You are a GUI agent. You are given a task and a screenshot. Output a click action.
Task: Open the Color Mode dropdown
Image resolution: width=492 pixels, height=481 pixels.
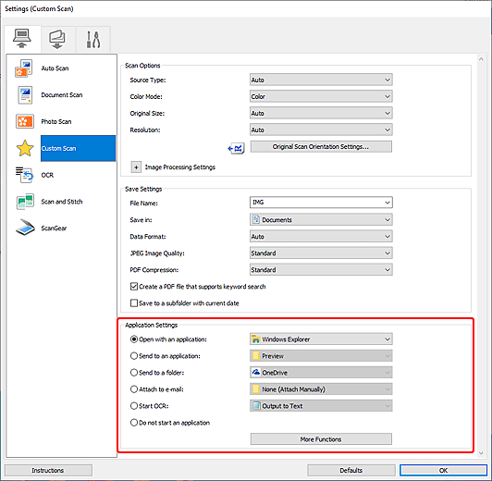pos(321,96)
